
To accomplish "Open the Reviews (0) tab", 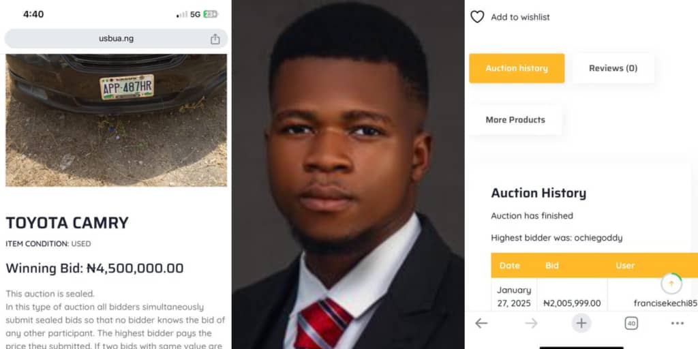I will tap(613, 68).
